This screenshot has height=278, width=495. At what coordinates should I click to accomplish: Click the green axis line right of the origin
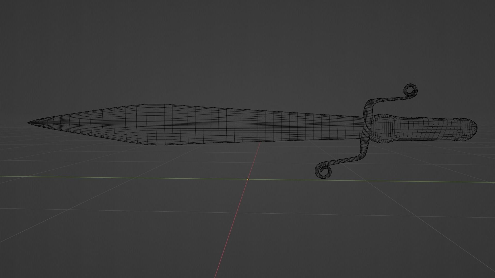tap(387, 181)
